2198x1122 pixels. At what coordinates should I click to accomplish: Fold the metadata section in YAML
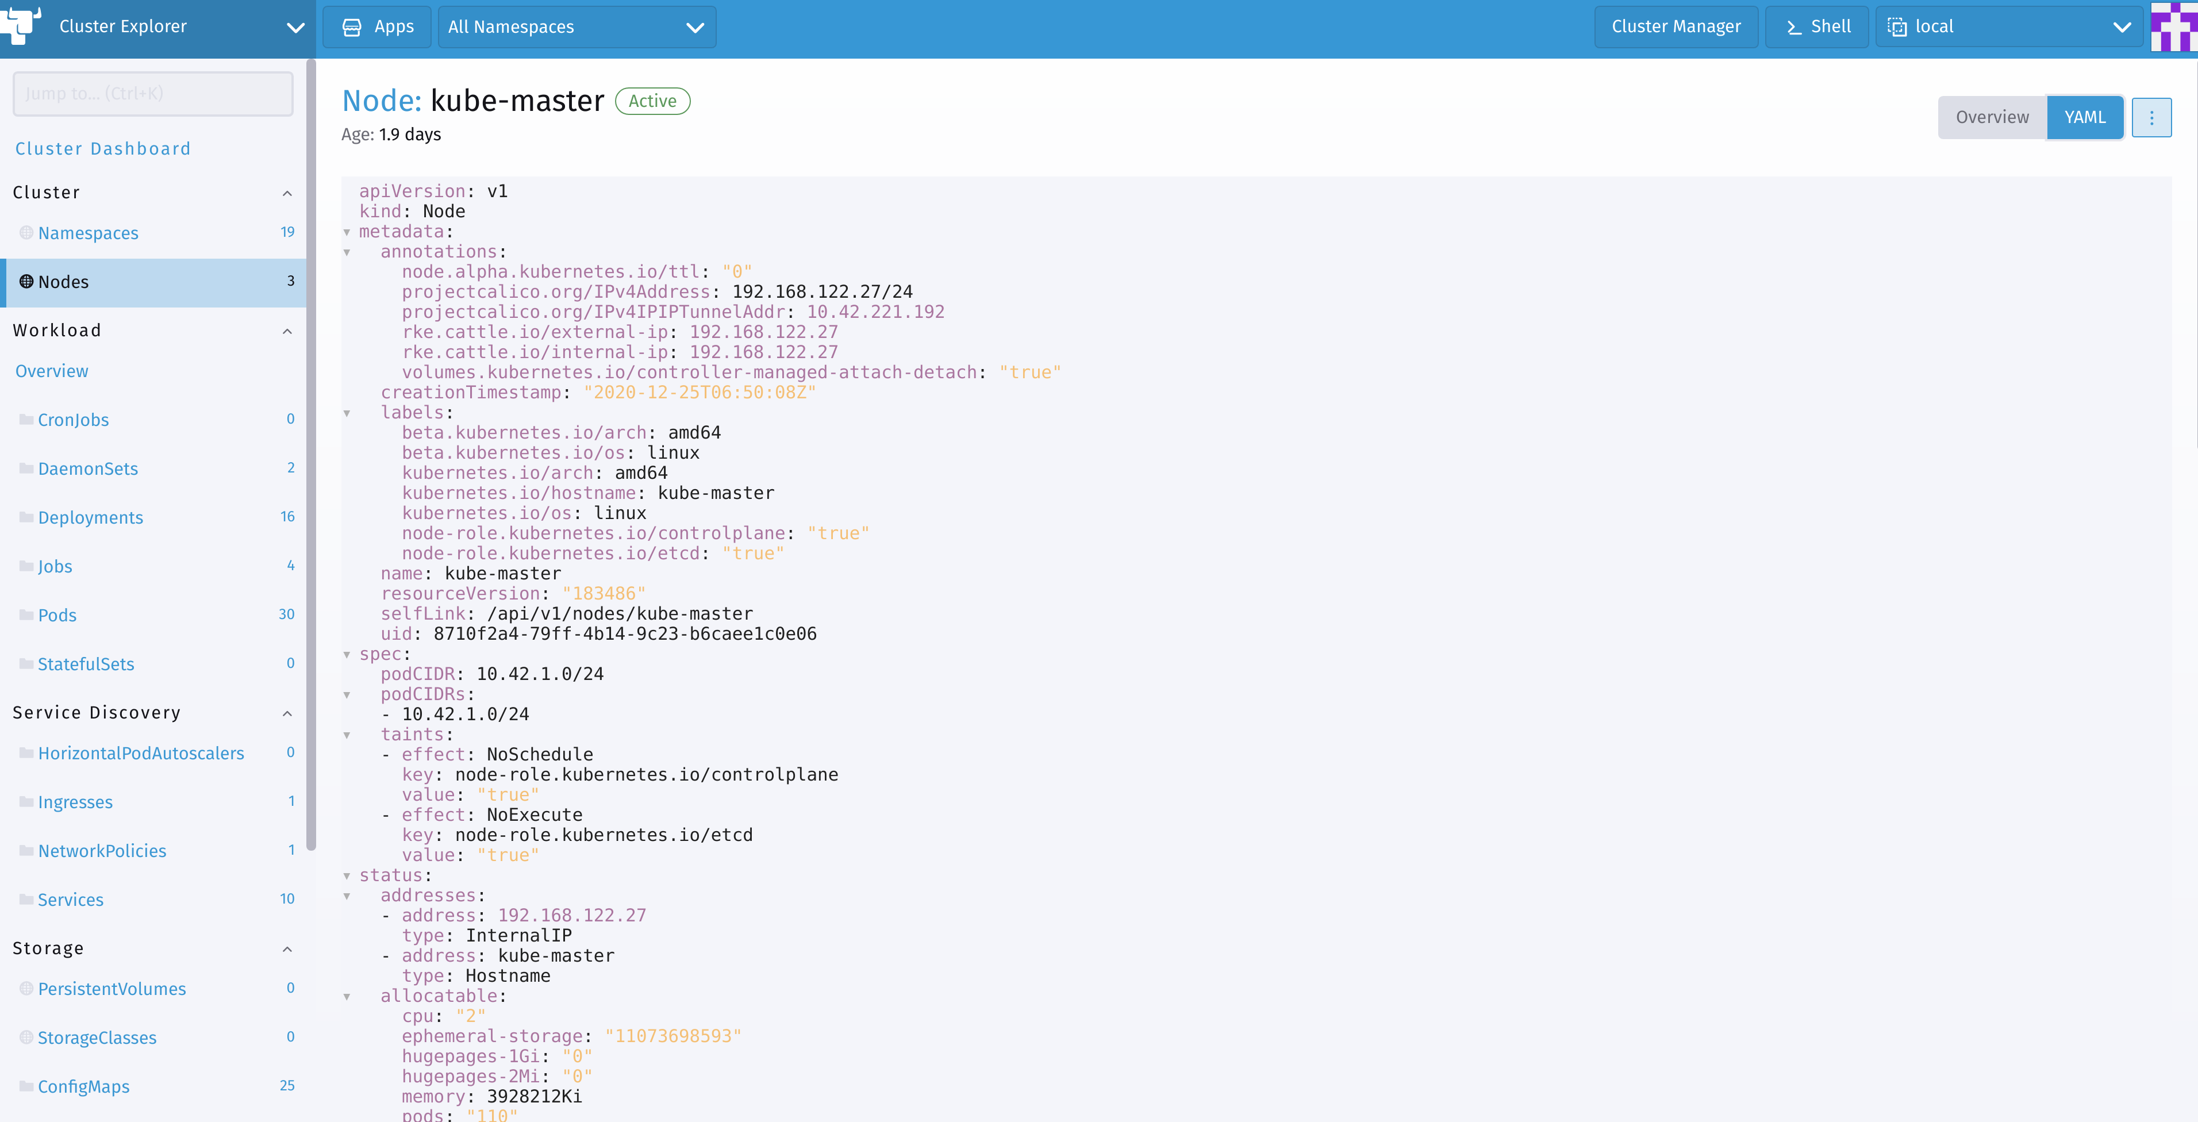click(x=347, y=232)
